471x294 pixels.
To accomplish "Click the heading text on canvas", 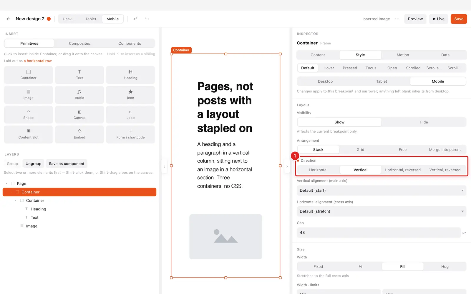I will (x=225, y=107).
